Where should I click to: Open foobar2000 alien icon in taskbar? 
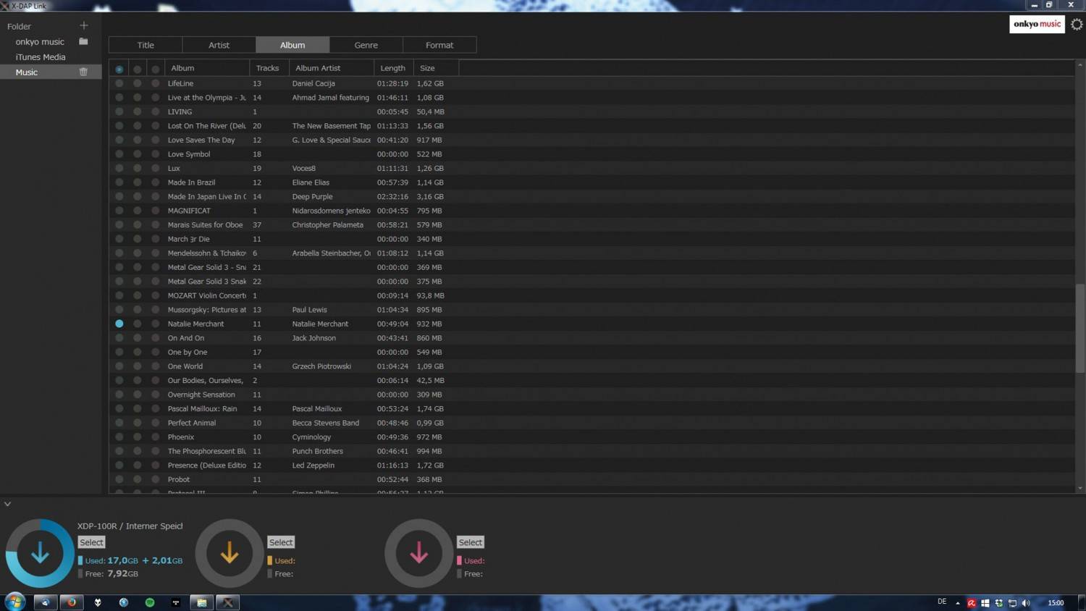click(98, 602)
